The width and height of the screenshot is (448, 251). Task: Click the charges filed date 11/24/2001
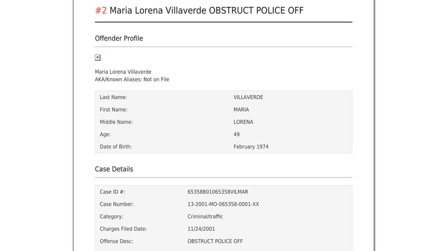pos(201,229)
